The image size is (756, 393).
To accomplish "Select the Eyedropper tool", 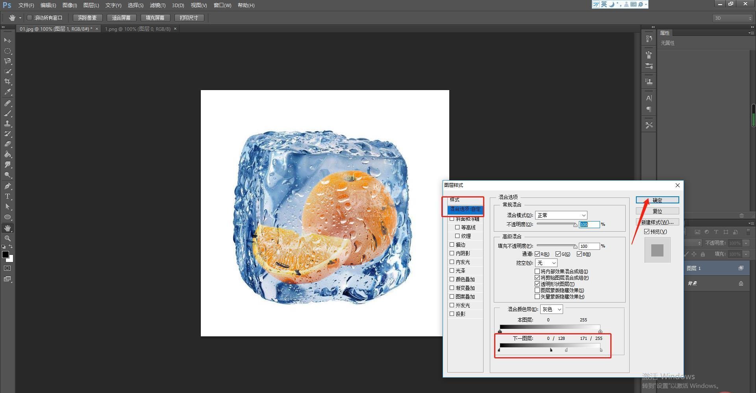I will [7, 92].
